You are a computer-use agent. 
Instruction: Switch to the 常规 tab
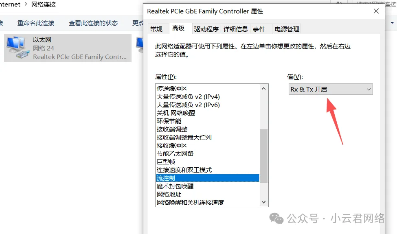[156, 29]
